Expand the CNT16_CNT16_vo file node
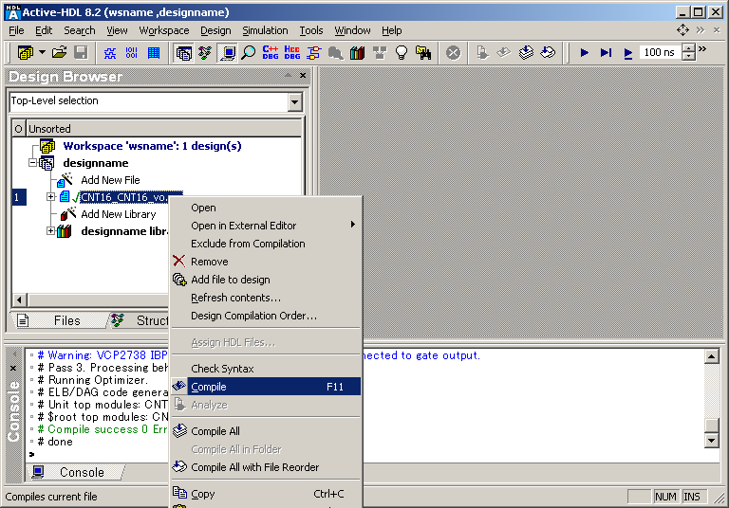 click(x=50, y=197)
